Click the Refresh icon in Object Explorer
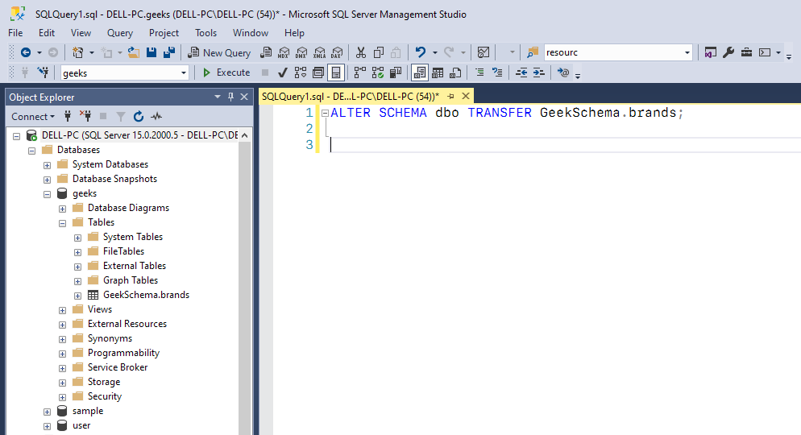 pos(139,117)
